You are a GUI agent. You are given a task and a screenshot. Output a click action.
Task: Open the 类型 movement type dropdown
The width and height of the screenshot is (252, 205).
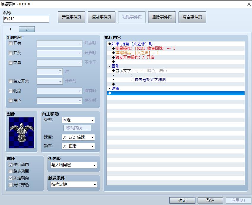(78, 120)
